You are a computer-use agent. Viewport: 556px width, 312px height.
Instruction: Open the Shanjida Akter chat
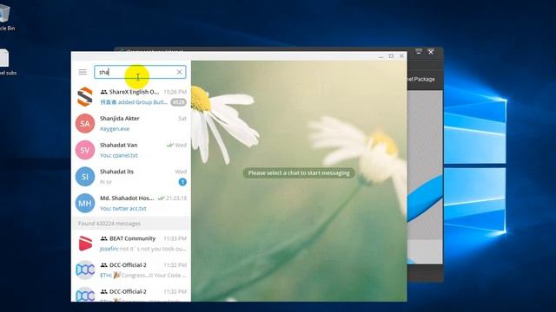pyautogui.click(x=131, y=123)
